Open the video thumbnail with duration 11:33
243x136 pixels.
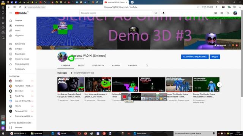(71, 85)
